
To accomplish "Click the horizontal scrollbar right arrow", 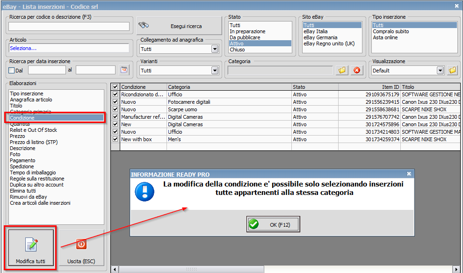I will [x=456, y=269].
